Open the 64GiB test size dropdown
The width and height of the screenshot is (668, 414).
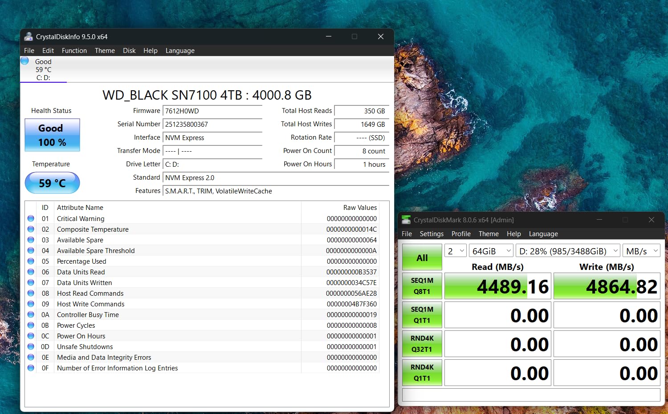point(491,250)
